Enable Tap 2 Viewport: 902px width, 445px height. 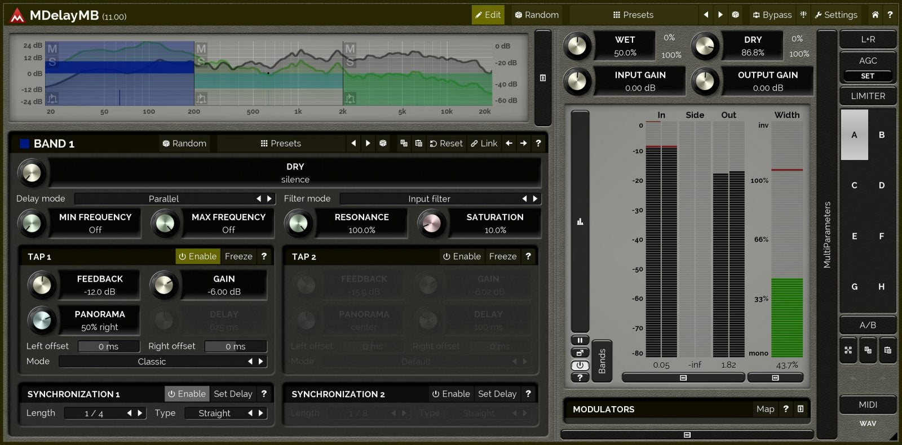[462, 256]
